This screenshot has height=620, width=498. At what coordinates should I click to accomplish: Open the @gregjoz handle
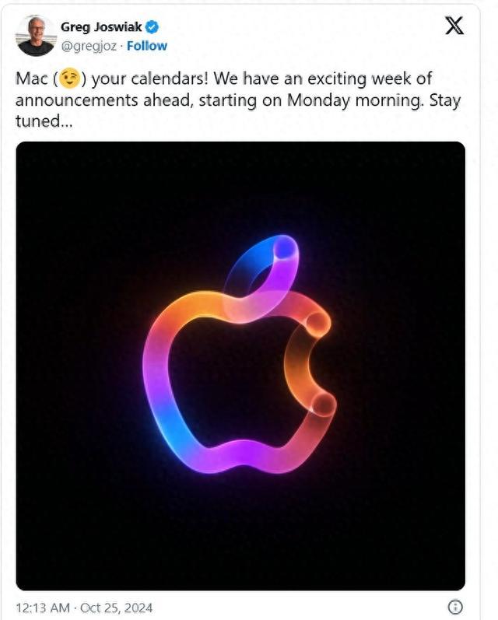[x=89, y=46]
